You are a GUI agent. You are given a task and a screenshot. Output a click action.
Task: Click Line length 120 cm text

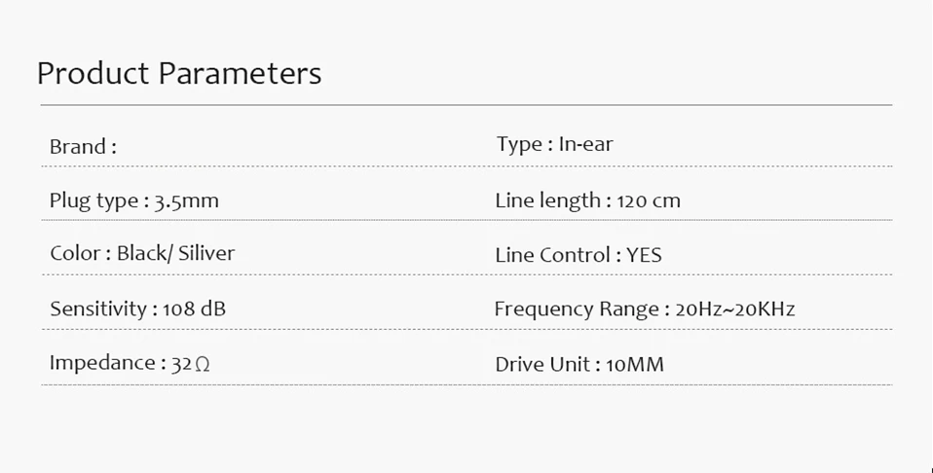(x=587, y=200)
